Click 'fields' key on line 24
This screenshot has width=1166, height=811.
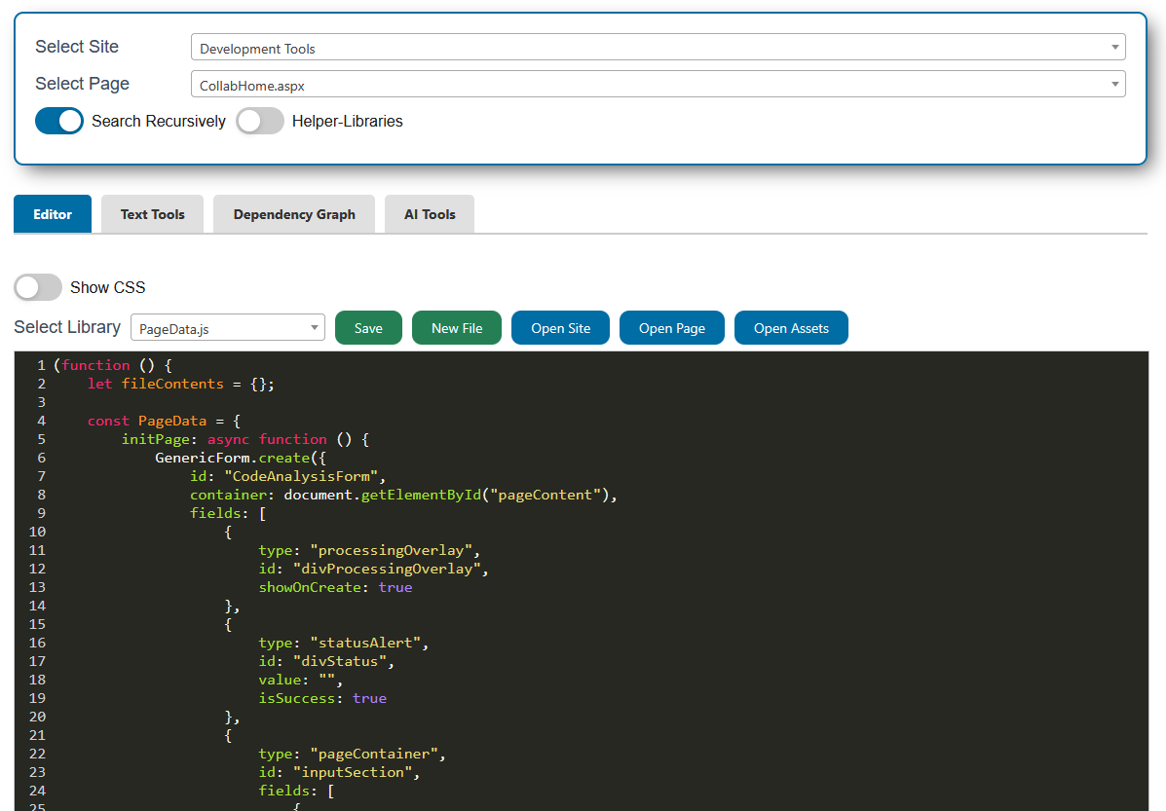284,791
